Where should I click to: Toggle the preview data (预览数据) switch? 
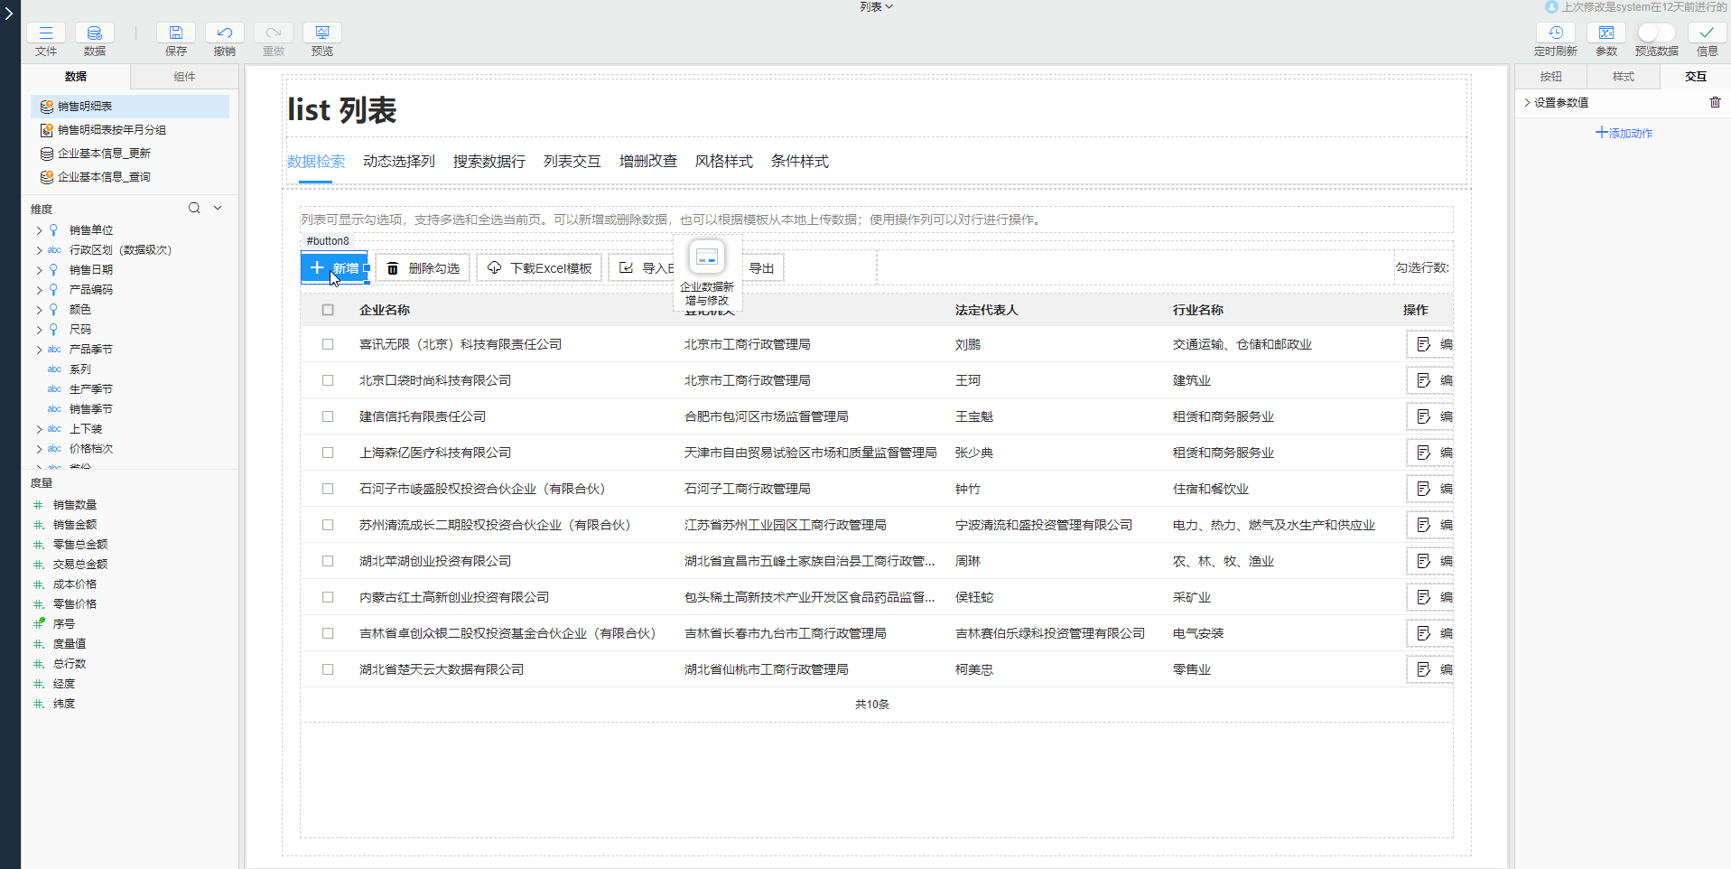point(1655,33)
